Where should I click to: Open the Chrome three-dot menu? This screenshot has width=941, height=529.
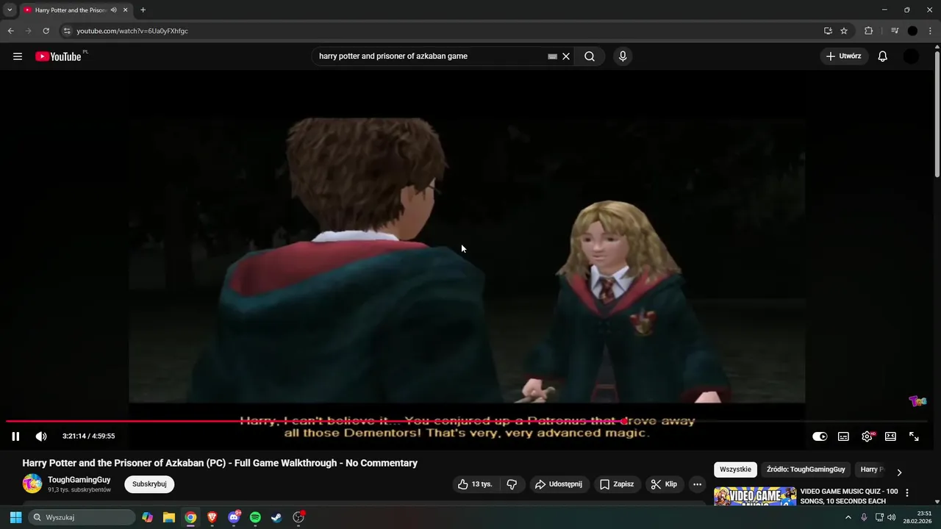pos(930,31)
